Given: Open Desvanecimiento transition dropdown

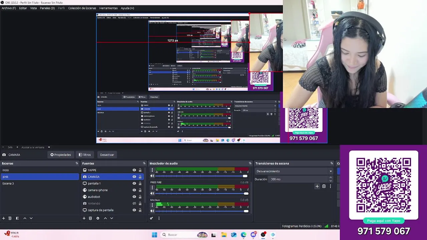Looking at the screenshot, I should click(x=294, y=171).
